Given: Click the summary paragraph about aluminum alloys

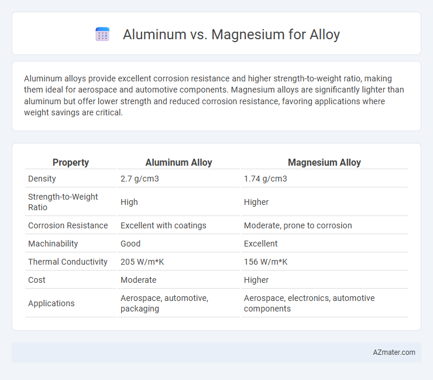Looking at the screenshot, I should click(214, 95).
